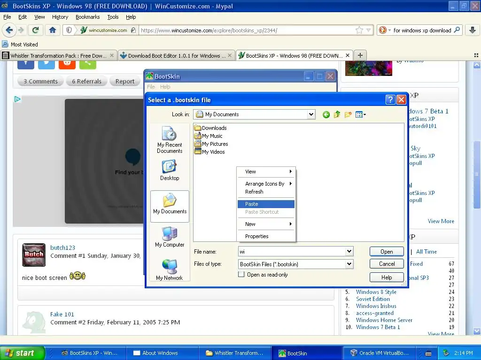Viewport: 481px width, 360px height.
Task: Click the dialog question mark help button
Action: pos(390,99)
